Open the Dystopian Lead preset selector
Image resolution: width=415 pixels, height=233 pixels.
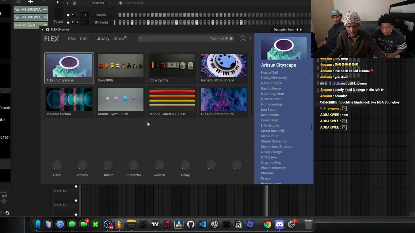point(284,29)
